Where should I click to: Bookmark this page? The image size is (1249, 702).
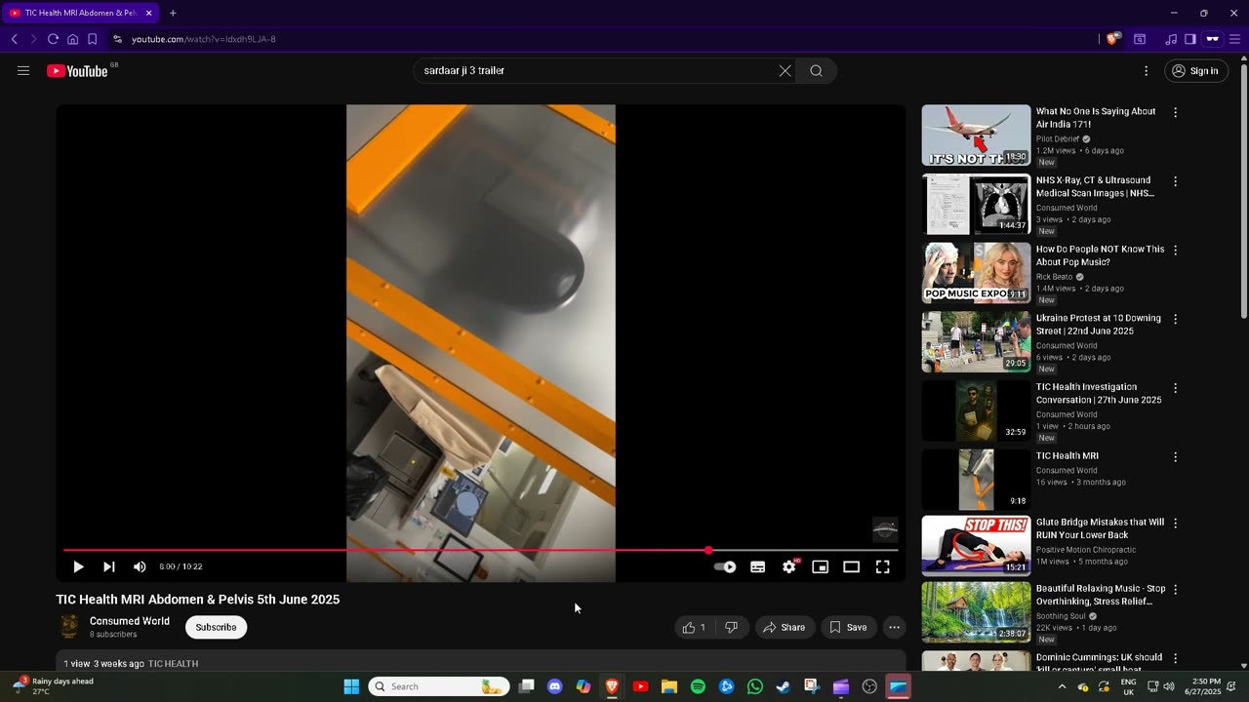[x=92, y=39]
